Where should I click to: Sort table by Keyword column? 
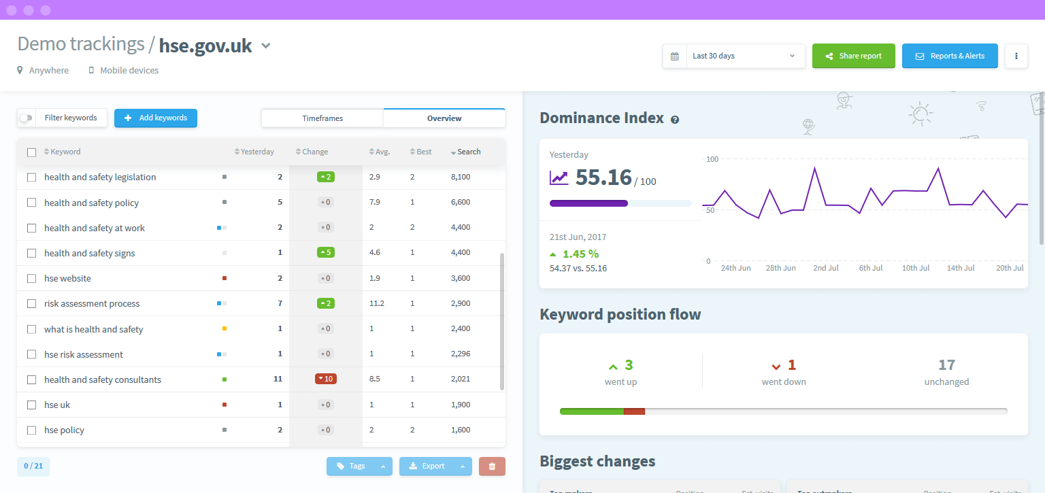coord(63,152)
